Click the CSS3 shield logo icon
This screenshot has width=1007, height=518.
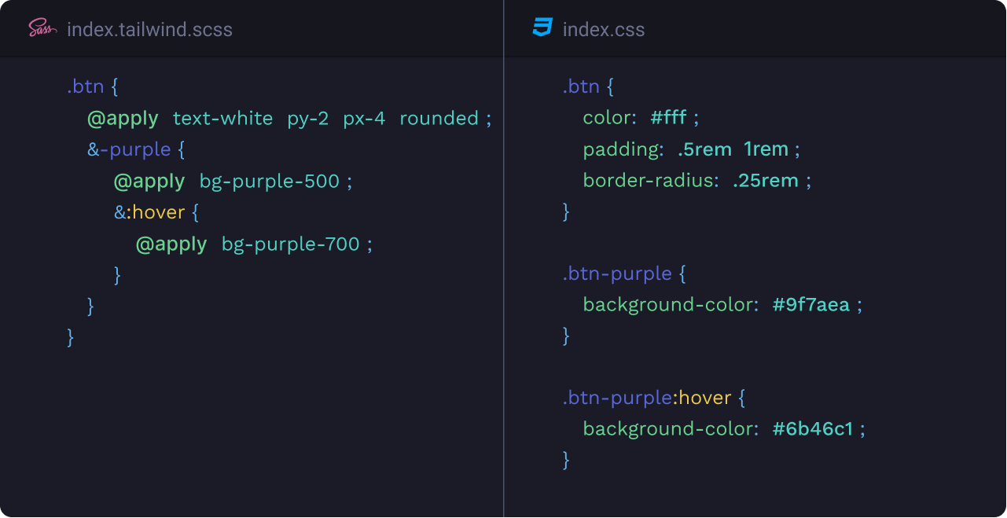coord(542,29)
